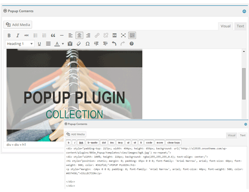Justify the text alignment
Viewport: 249px width, 192px height.
click(x=48, y=44)
